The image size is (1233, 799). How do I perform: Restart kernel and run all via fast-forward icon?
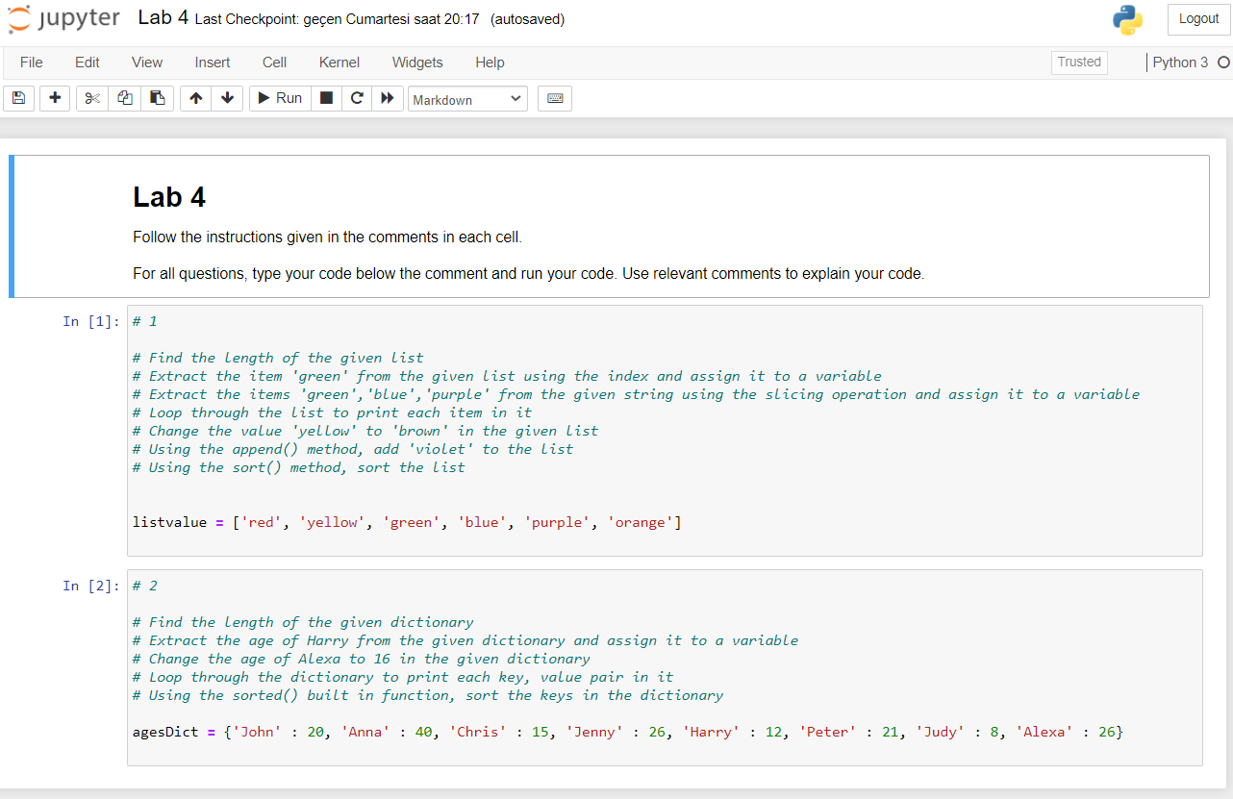(387, 97)
